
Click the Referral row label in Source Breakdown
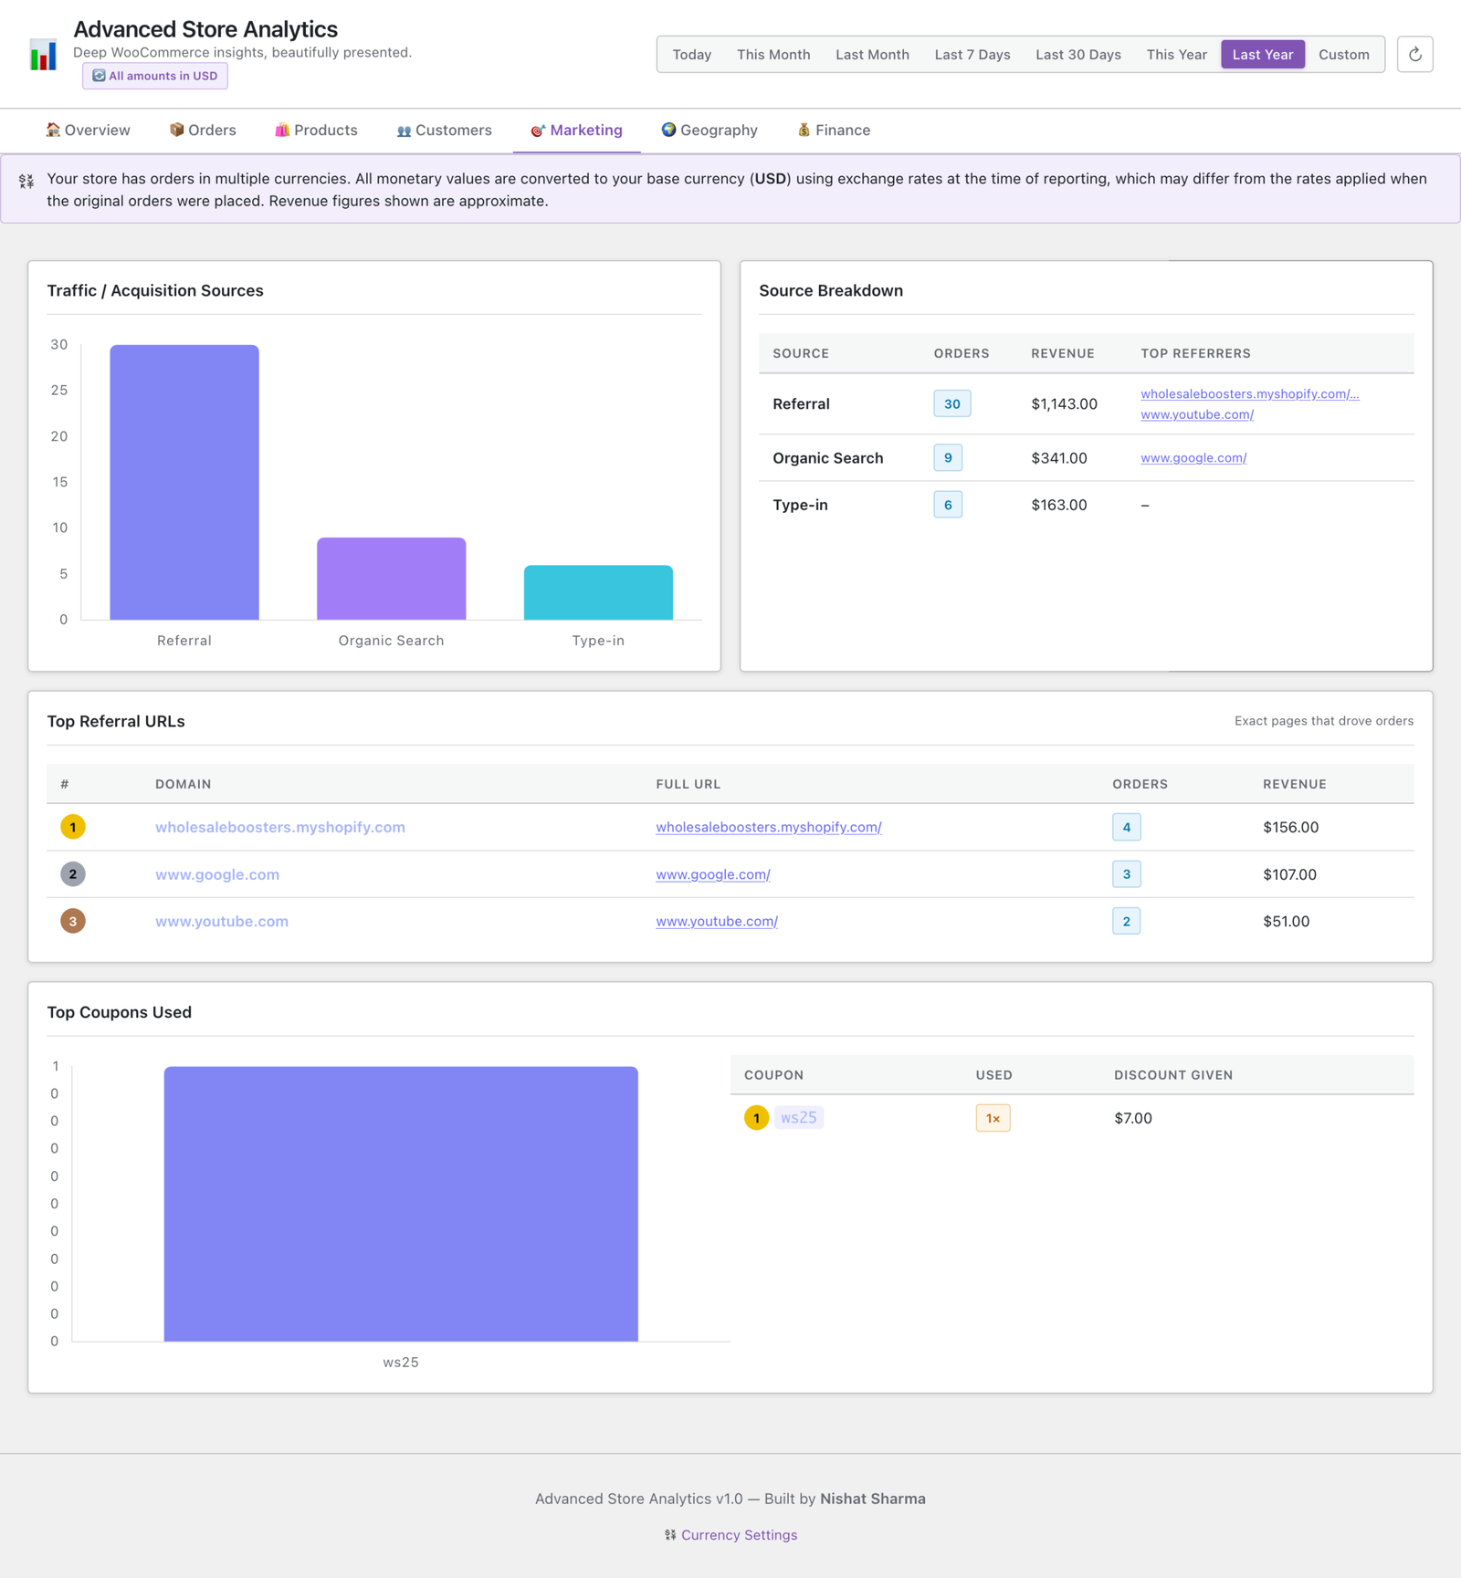coord(801,403)
